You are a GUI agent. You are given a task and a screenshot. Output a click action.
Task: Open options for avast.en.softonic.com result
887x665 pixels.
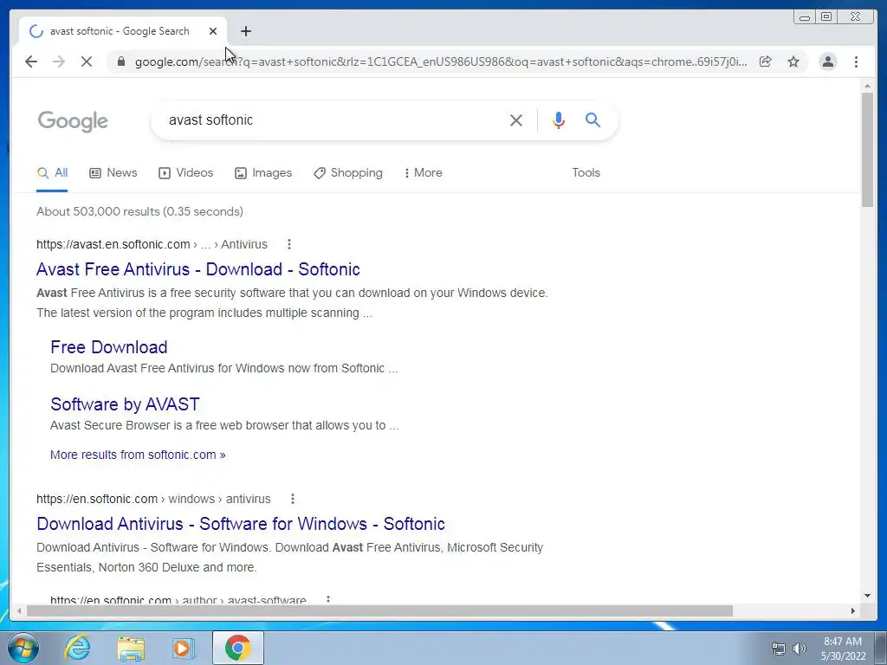pos(289,244)
